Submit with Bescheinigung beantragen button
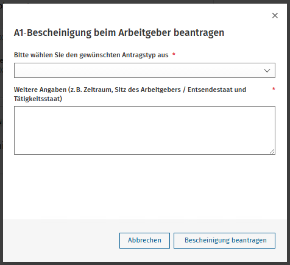 point(224,241)
